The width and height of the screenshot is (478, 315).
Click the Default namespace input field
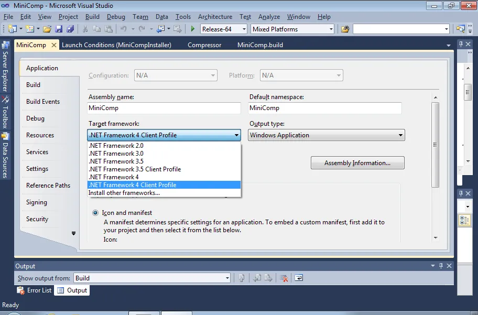point(325,108)
